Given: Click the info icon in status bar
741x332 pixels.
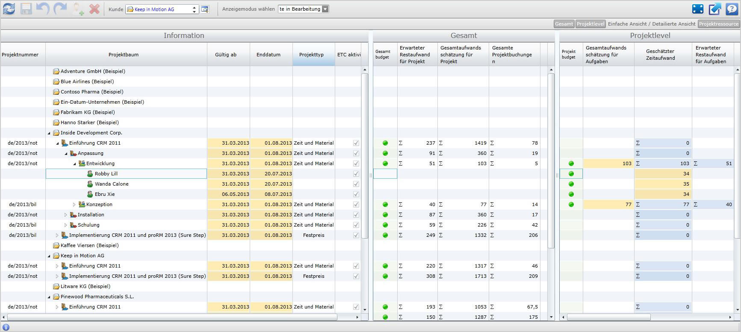Looking at the screenshot, I should click(x=6, y=327).
